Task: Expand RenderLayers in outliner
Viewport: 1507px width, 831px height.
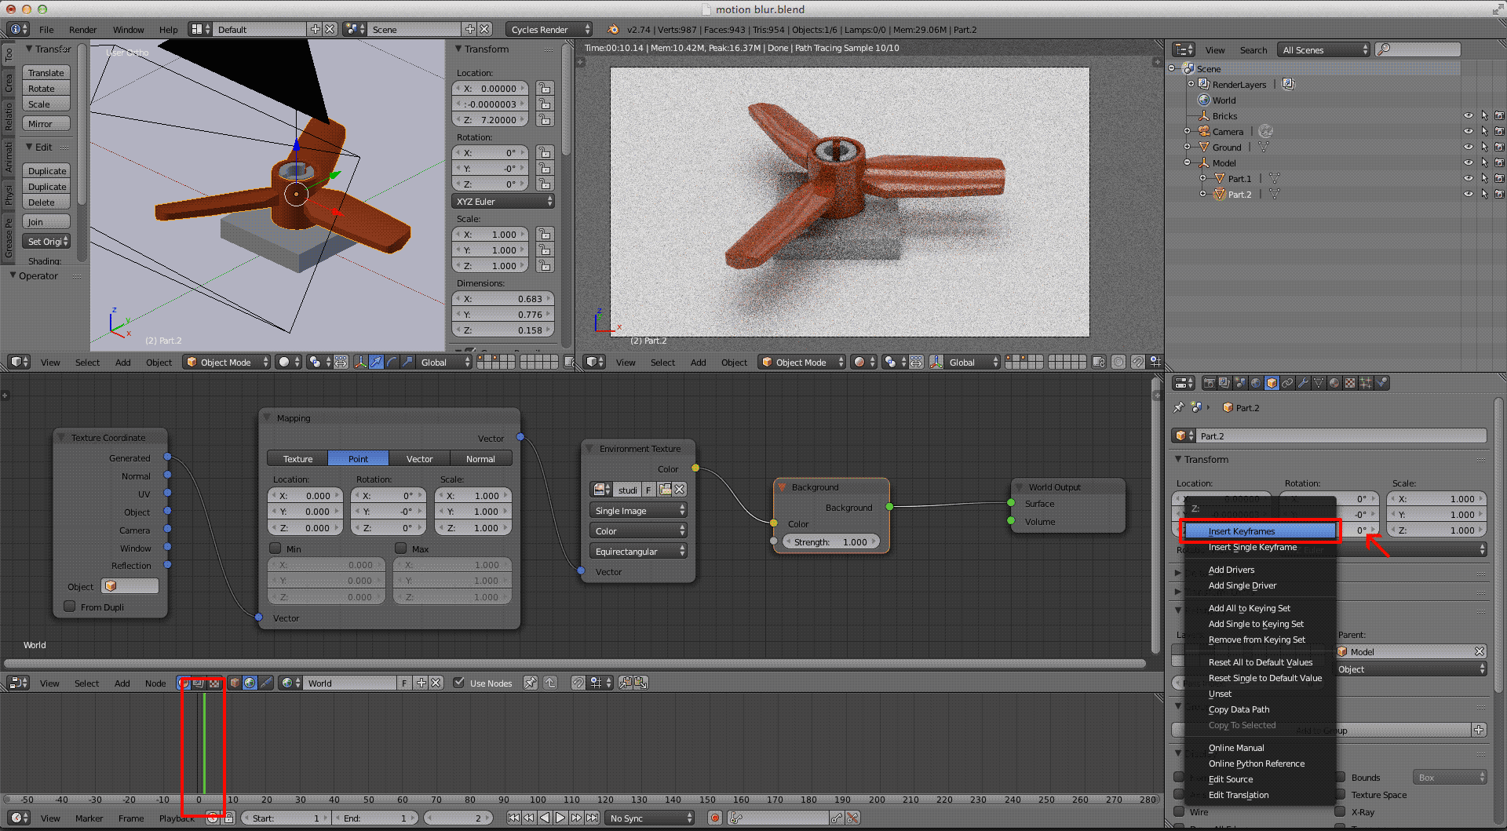Action: coord(1191,84)
